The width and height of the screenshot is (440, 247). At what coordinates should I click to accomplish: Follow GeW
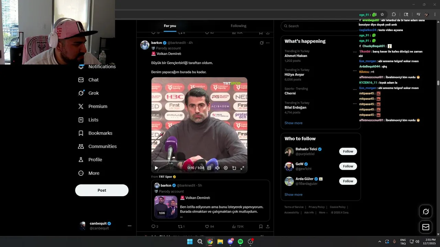point(348,166)
